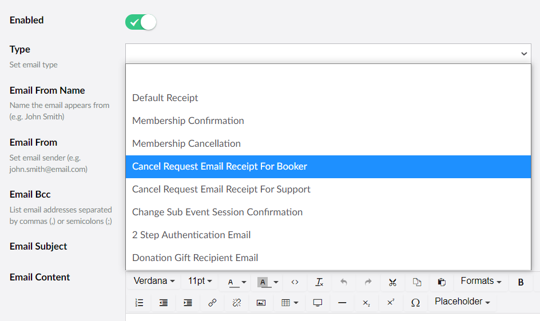Click the remove link icon

click(237, 303)
